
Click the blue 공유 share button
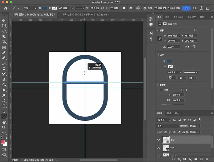click(186, 8)
